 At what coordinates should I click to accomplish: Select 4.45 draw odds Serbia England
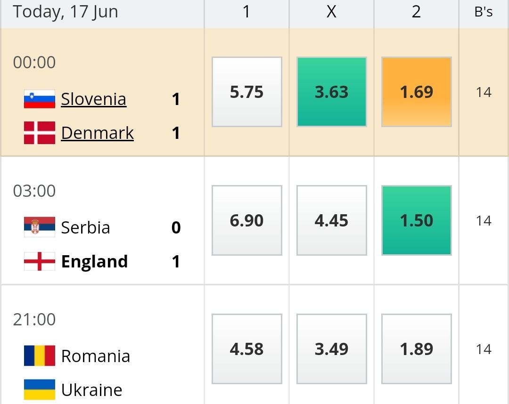point(332,220)
